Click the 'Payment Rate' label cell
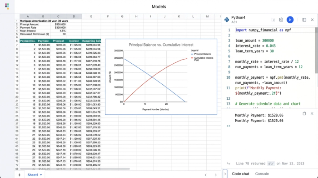 (x=28, y=28)
